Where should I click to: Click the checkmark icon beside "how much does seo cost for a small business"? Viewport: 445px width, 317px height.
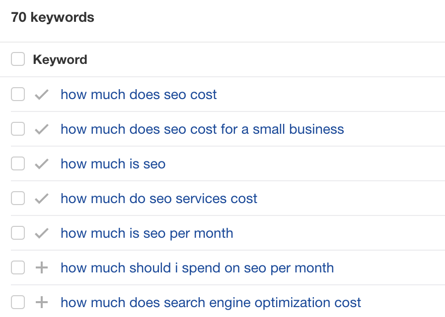[x=42, y=129]
